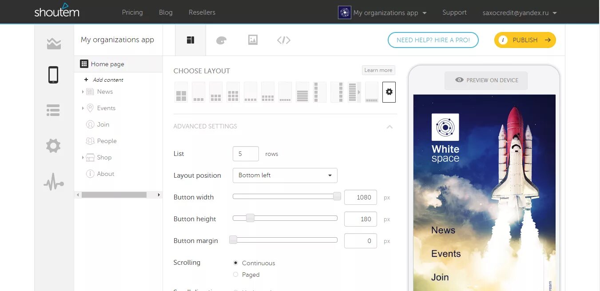The height and width of the screenshot is (291, 600).
Task: Click right arrow of tree horizontal scrollbar
Action: point(159,195)
